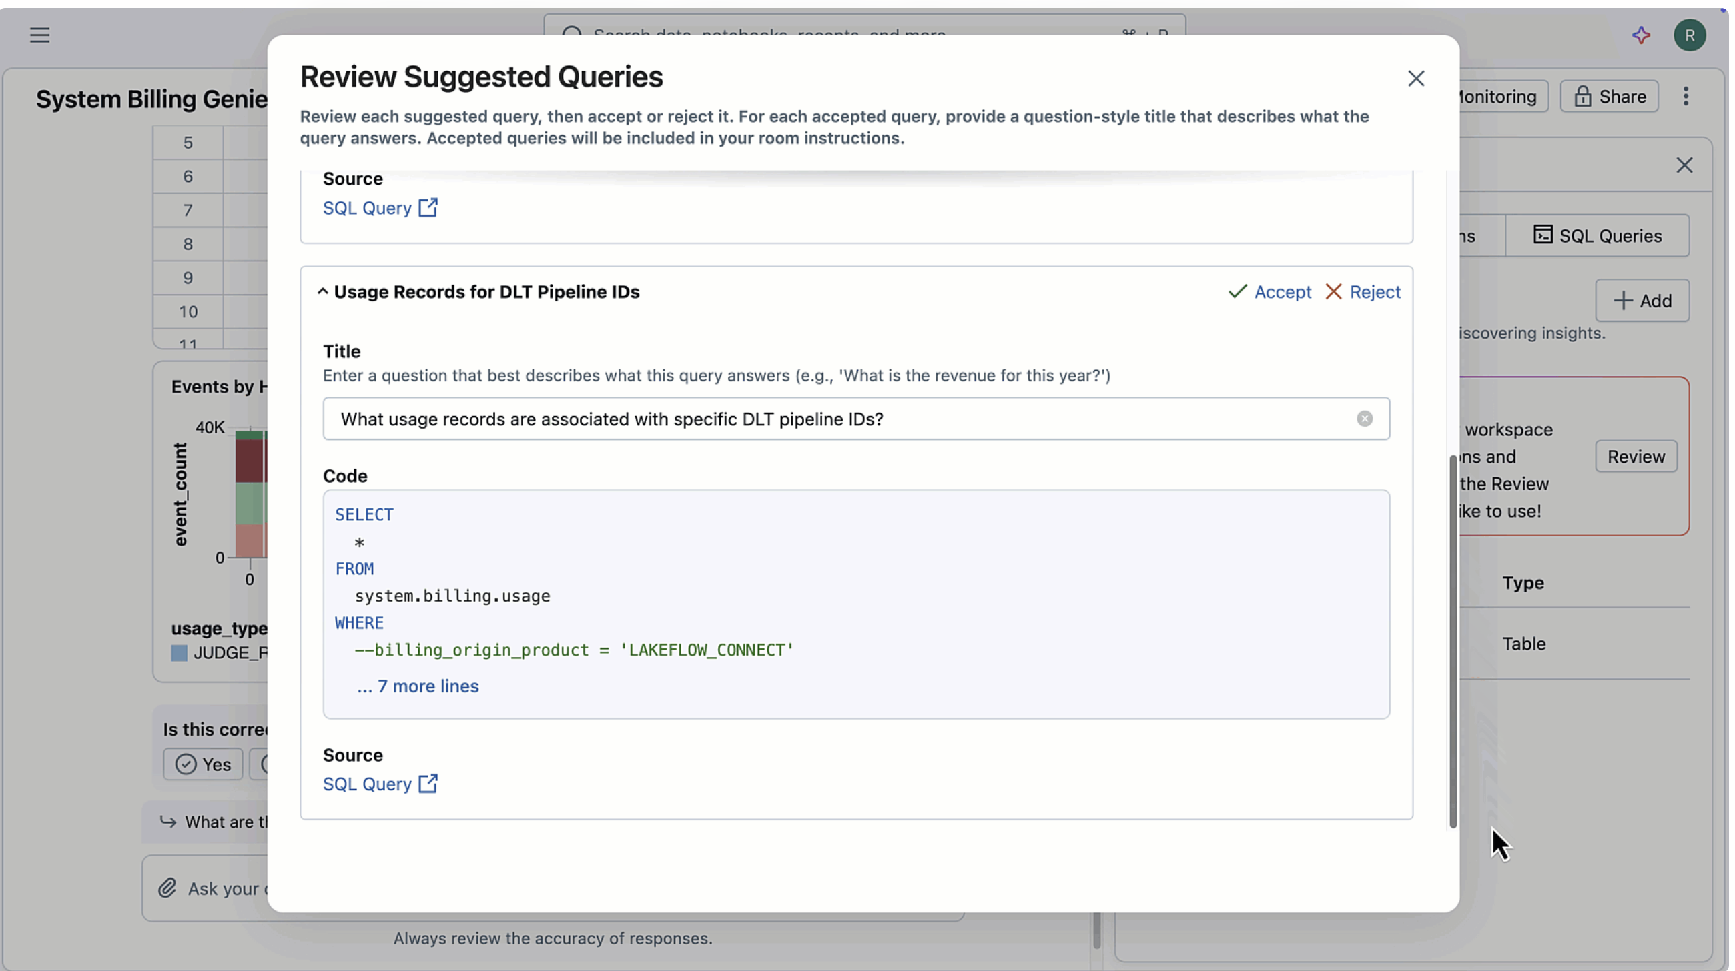Open the kebab menu next to Share
The height and width of the screenshot is (971, 1735).
pyautogui.click(x=1685, y=96)
